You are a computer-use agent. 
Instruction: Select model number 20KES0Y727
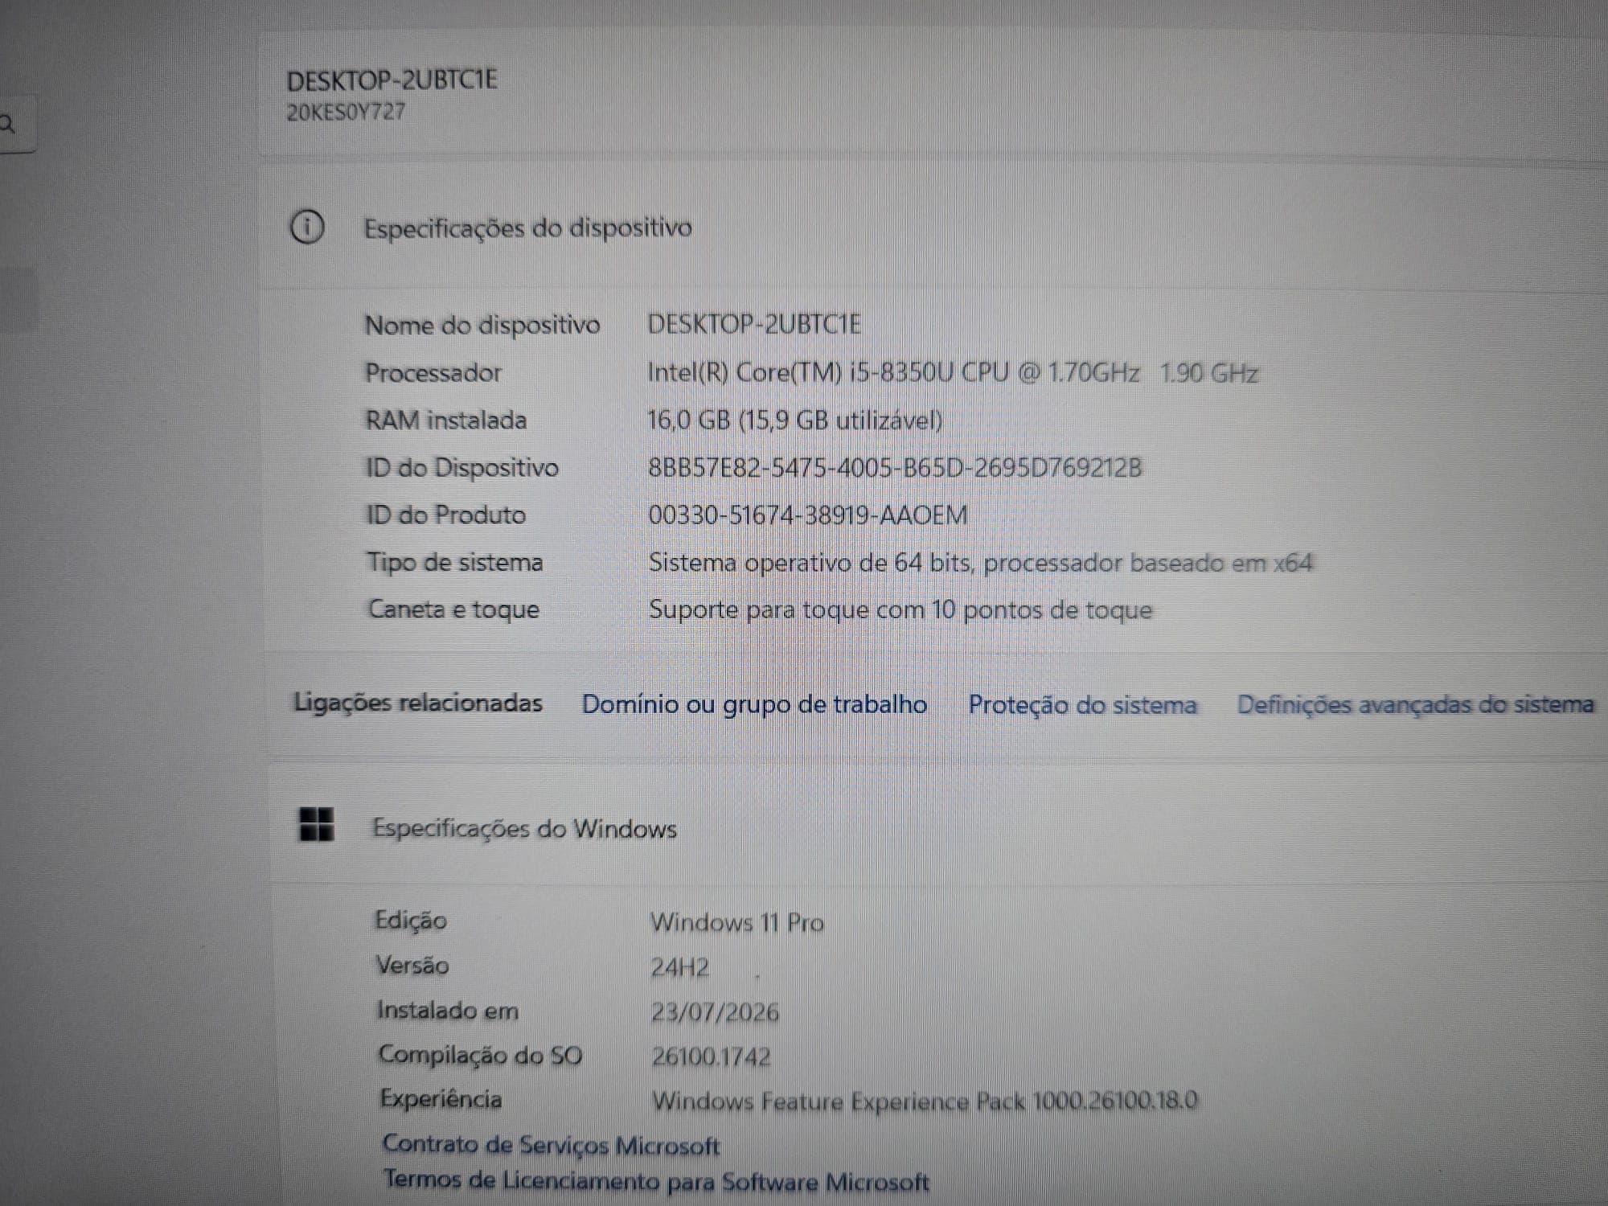(347, 112)
